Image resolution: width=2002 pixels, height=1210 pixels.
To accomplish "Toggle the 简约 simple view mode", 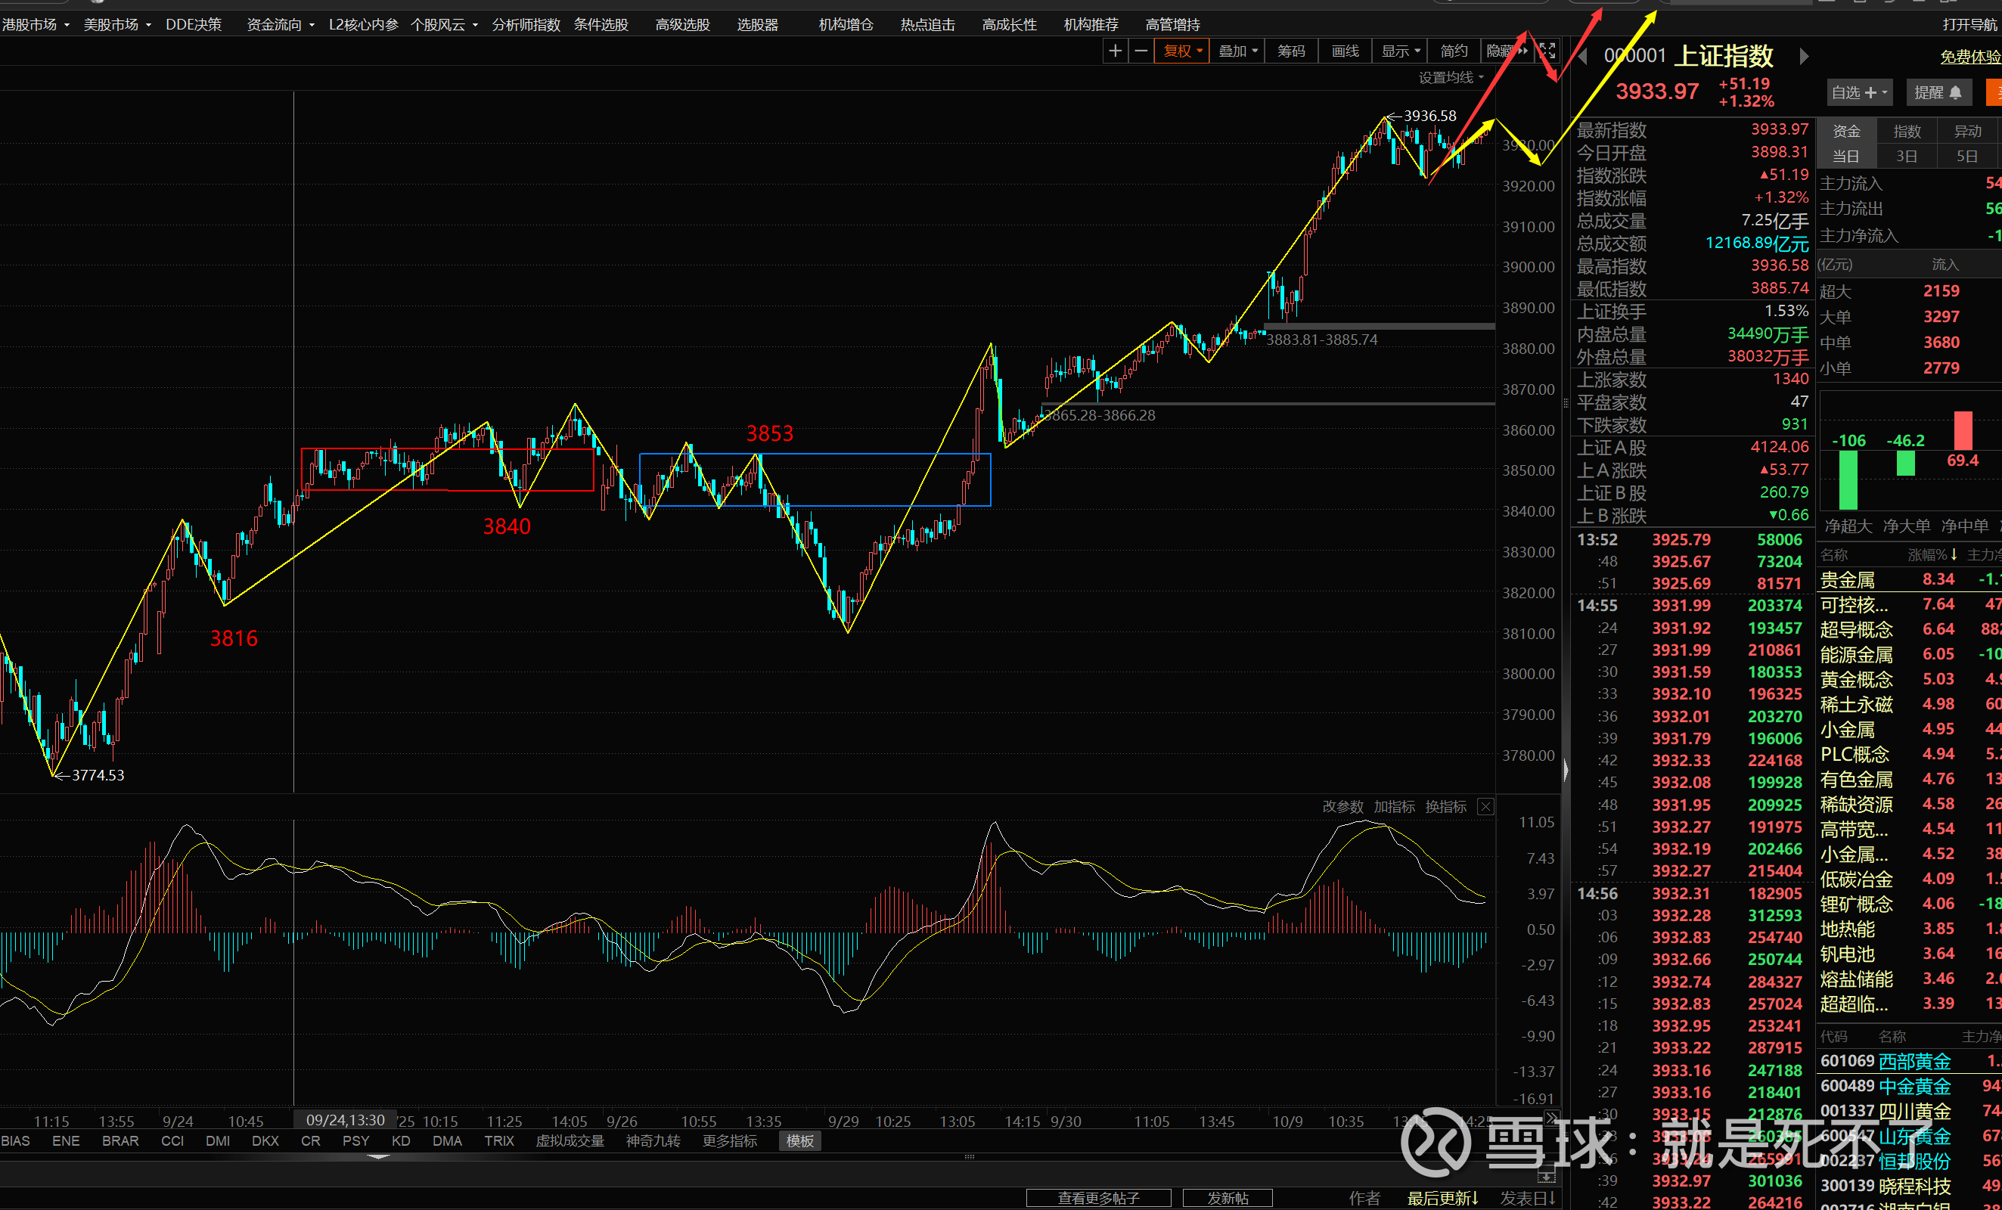I will click(x=1454, y=51).
